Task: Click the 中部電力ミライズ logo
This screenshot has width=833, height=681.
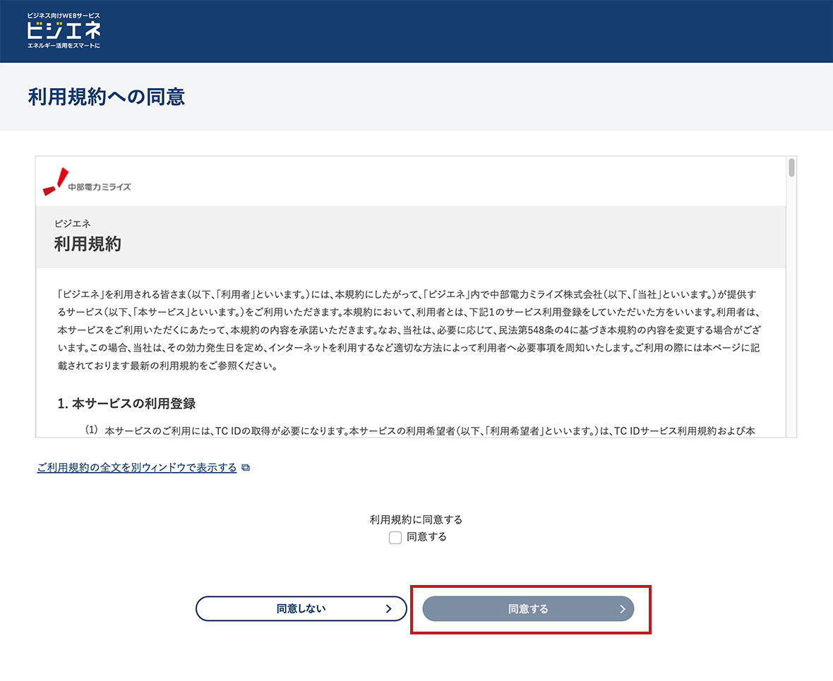Action: point(87,182)
